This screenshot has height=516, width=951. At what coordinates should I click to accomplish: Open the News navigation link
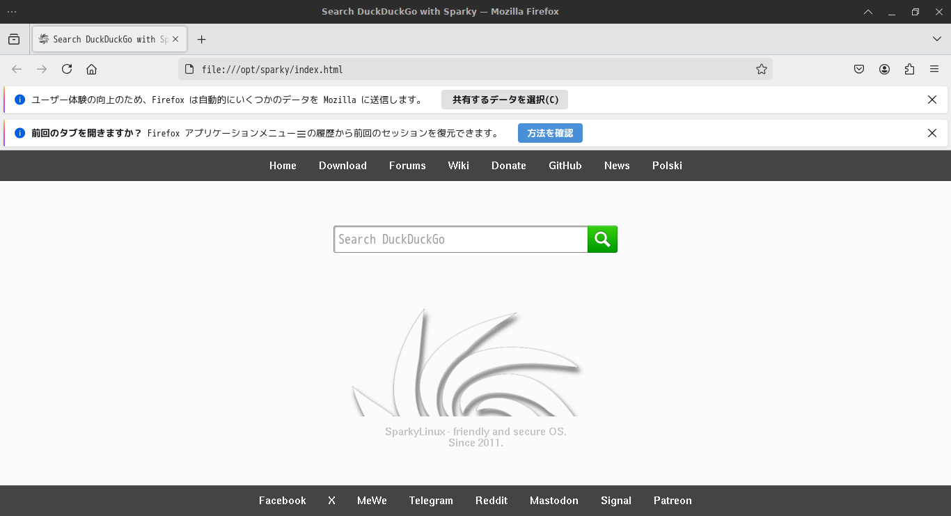[x=617, y=166]
